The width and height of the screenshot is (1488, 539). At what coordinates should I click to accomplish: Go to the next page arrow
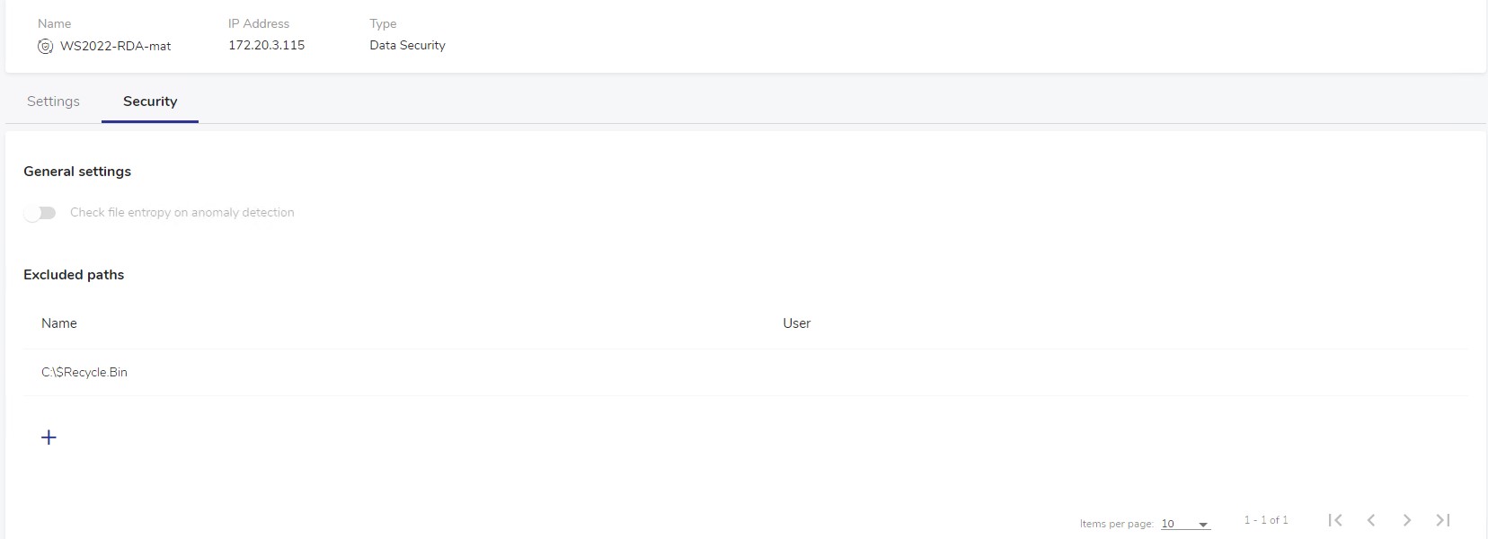pyautogui.click(x=1407, y=520)
